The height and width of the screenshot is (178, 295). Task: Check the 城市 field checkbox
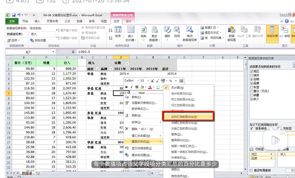tap(252, 75)
